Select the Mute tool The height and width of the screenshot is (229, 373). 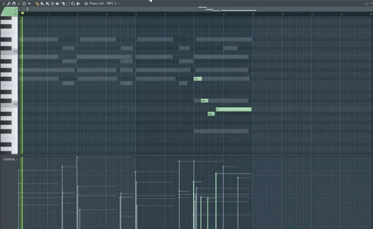point(58,4)
